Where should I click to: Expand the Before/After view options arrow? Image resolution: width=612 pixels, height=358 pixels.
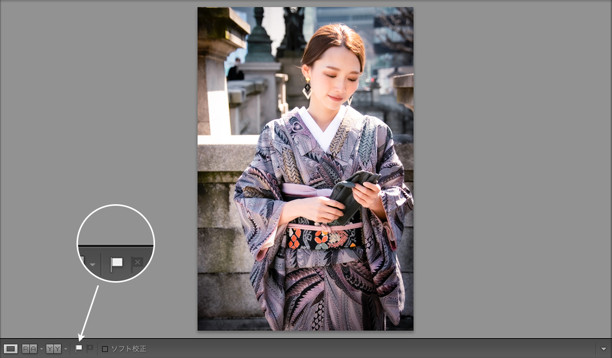click(65, 348)
